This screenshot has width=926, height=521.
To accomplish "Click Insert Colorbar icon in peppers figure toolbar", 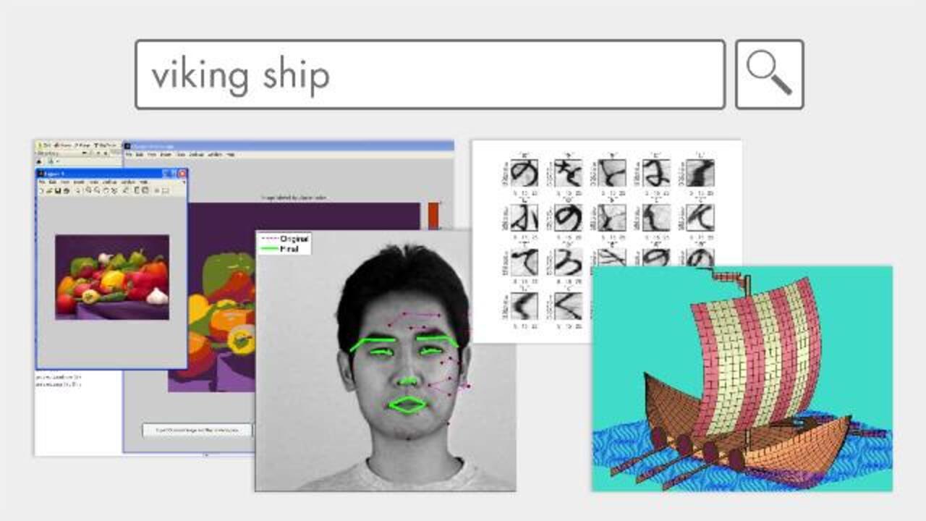I will (136, 190).
